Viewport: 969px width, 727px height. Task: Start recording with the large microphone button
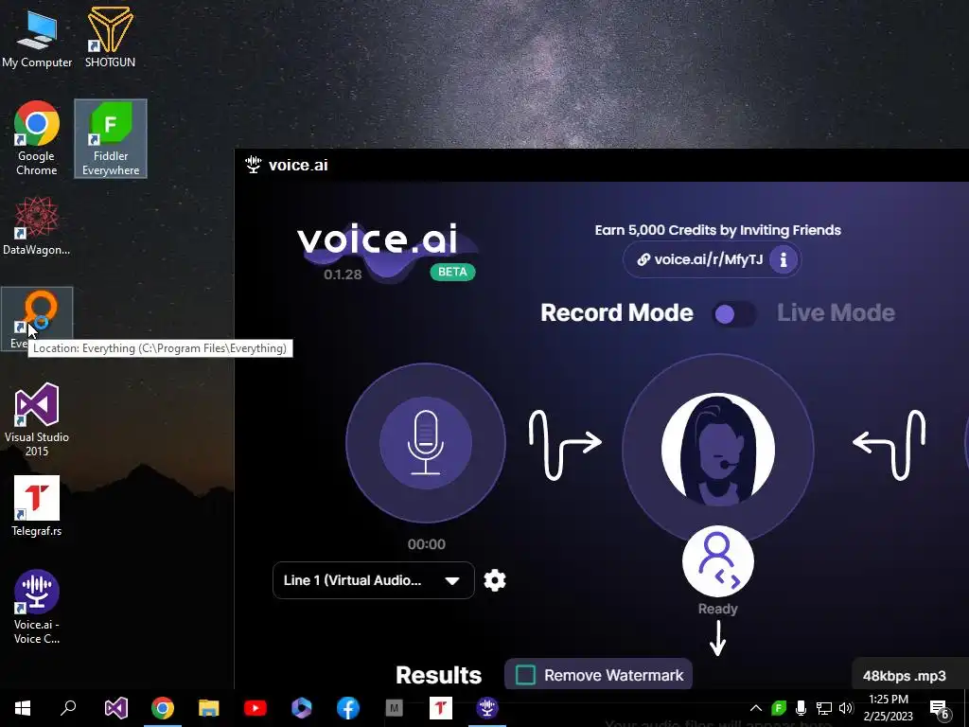426,443
